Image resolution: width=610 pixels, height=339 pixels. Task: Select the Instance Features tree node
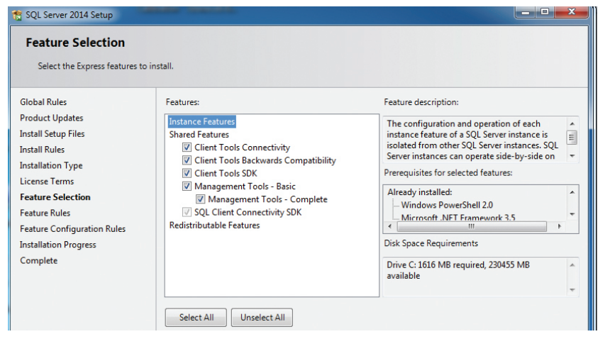(x=201, y=122)
